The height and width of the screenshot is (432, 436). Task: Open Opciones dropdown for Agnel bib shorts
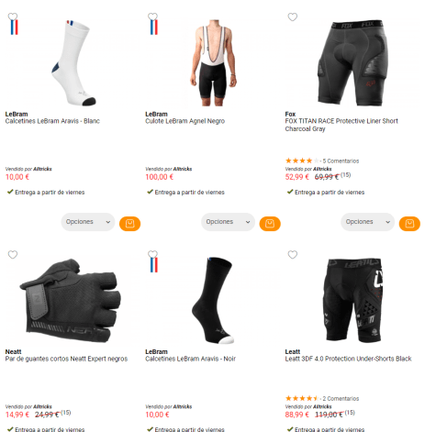(228, 222)
